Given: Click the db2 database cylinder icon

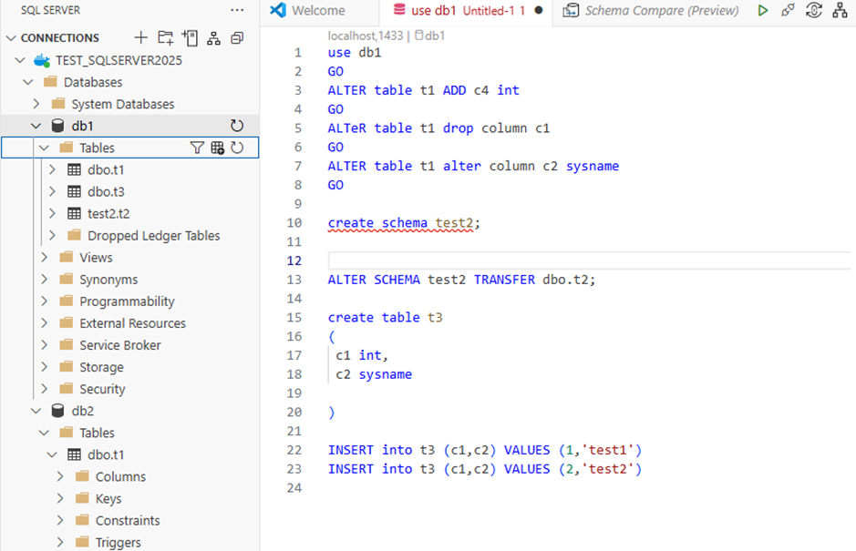Looking at the screenshot, I should (x=57, y=410).
